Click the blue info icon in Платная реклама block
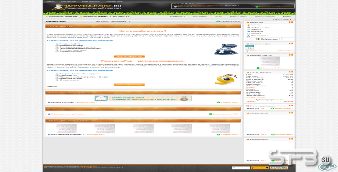338x172 pixels. click(x=49, y=114)
